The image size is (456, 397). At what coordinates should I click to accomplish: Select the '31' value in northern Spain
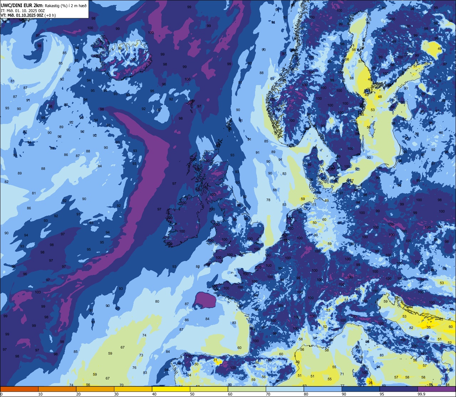pos(215,360)
